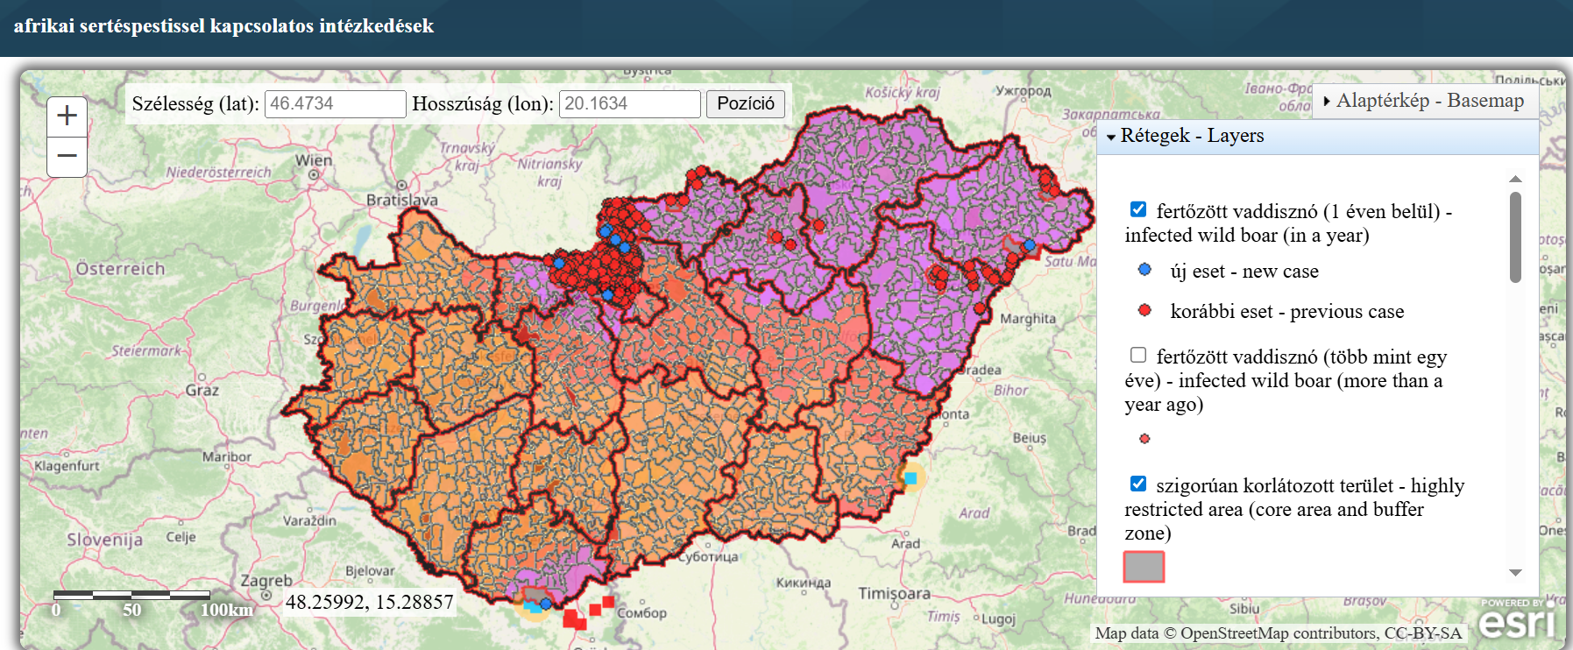This screenshot has height=650, width=1573.
Task: Click the small red older-case legend dot
Action: [1144, 439]
